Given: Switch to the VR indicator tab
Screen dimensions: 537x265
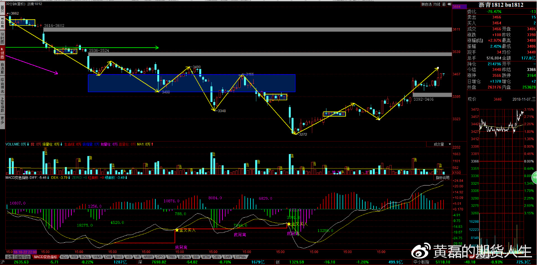Looking at the screenshot, I should pos(138,257).
